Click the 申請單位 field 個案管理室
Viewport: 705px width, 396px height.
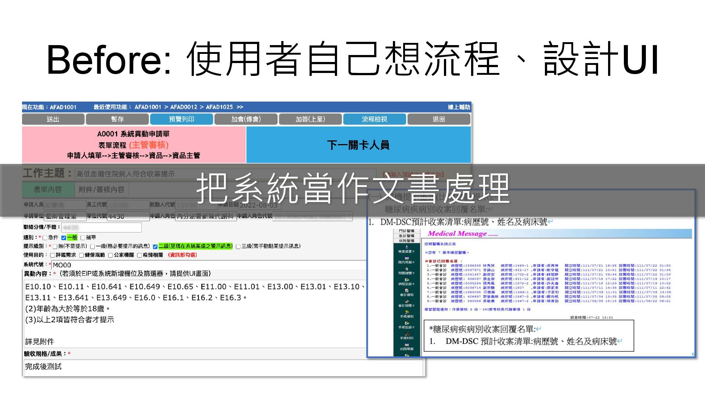(x=65, y=216)
